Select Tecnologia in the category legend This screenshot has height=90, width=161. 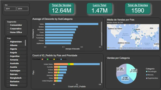[x=151, y=71]
